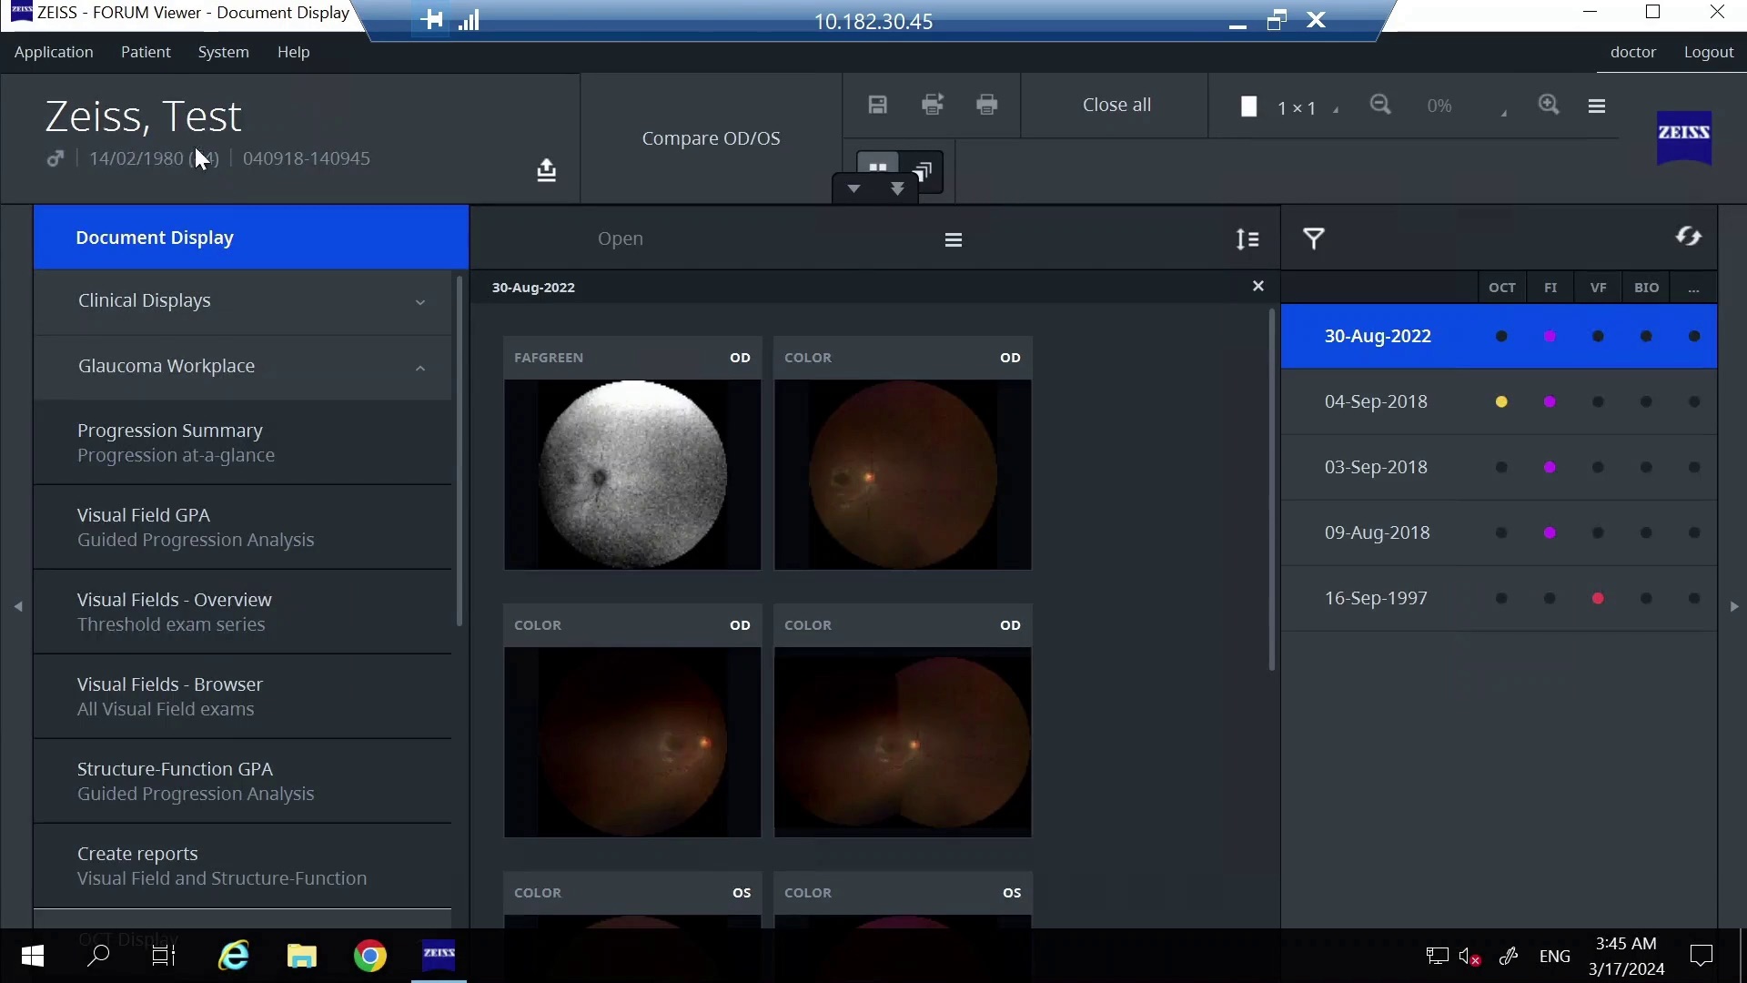Refresh the exam list with the sync icon
This screenshot has height=983, width=1747.
[1690, 235]
